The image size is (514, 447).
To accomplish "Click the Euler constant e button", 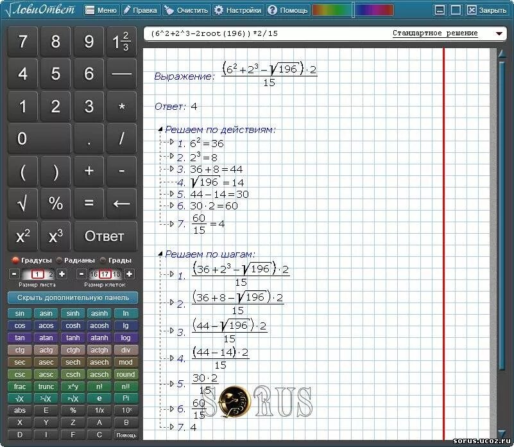I will (x=99, y=398).
